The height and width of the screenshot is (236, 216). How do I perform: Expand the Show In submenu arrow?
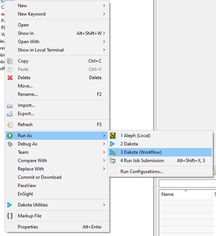(104, 33)
